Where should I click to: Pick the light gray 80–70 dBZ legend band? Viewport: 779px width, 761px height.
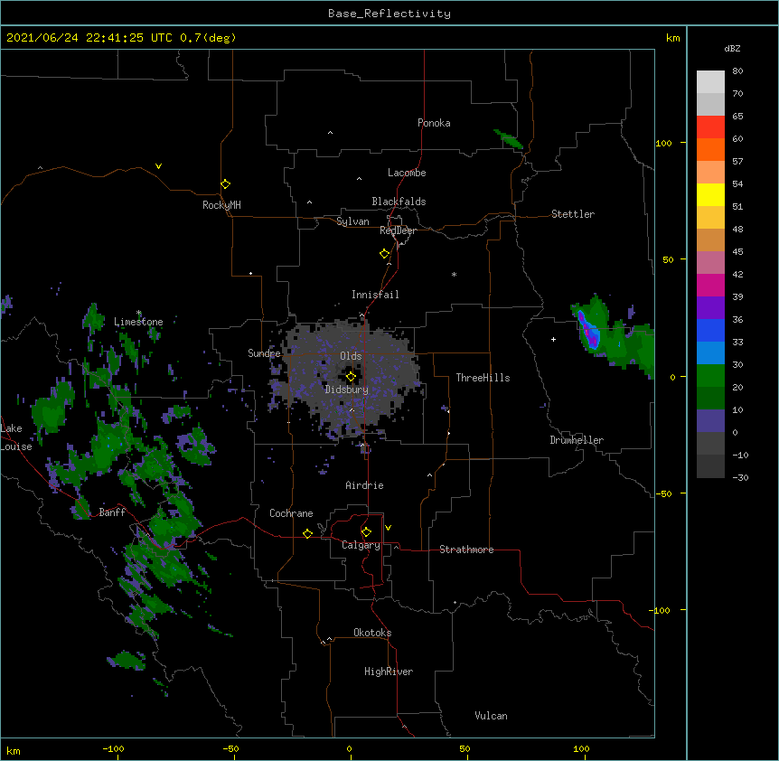coord(710,82)
